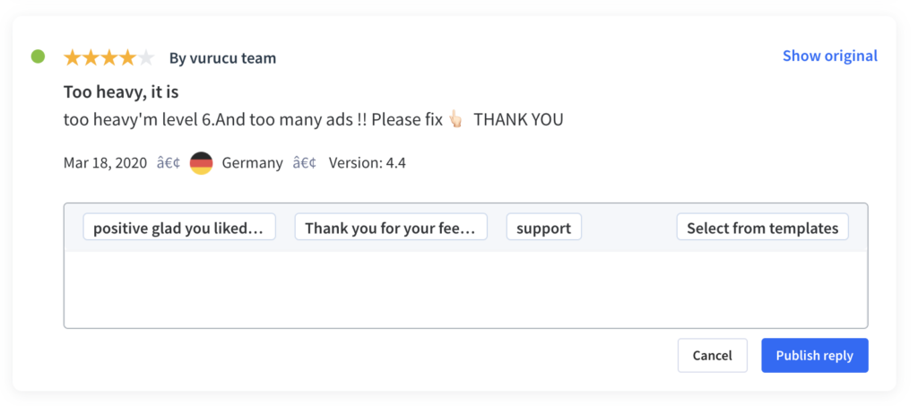Click the review title 'Too heavy, it is'
The height and width of the screenshot is (406, 918).
click(x=121, y=92)
